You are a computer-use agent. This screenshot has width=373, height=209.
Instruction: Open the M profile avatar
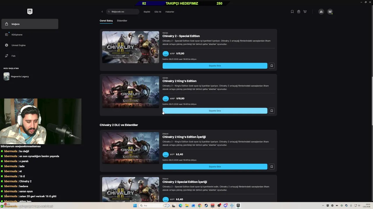(330, 12)
